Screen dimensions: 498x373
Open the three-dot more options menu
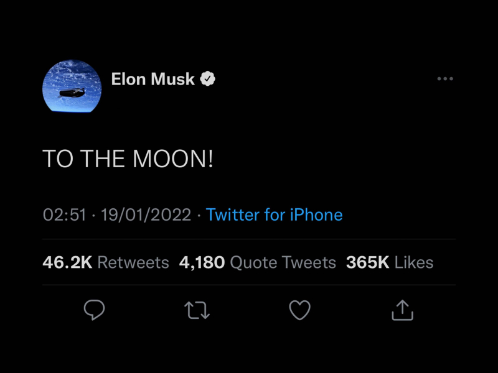coord(445,79)
